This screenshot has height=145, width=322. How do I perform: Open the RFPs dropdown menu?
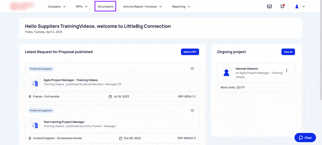82,6
